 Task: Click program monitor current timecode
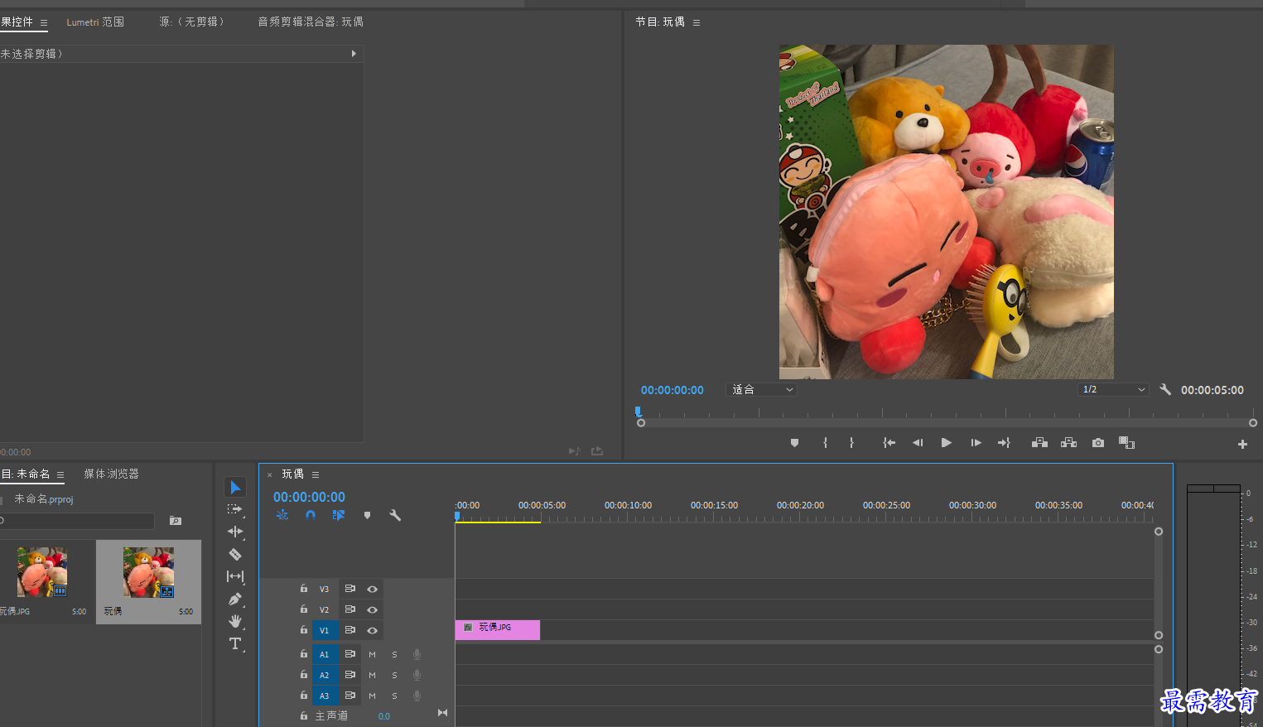[x=672, y=390]
